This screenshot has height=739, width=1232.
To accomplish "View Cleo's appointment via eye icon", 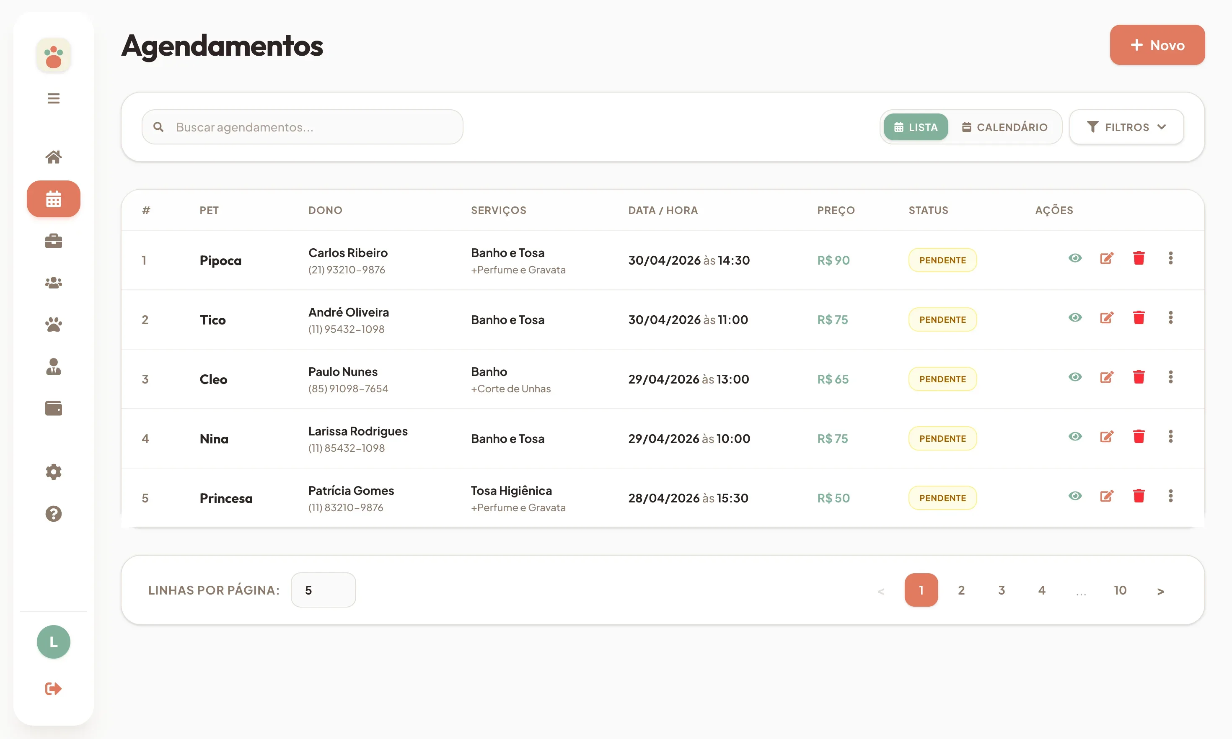I will click(1075, 377).
